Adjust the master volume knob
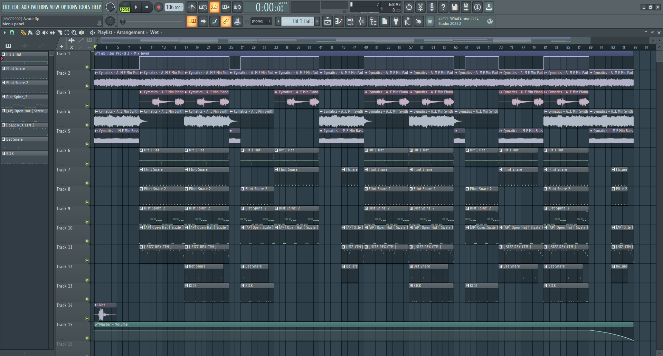 (110, 7)
